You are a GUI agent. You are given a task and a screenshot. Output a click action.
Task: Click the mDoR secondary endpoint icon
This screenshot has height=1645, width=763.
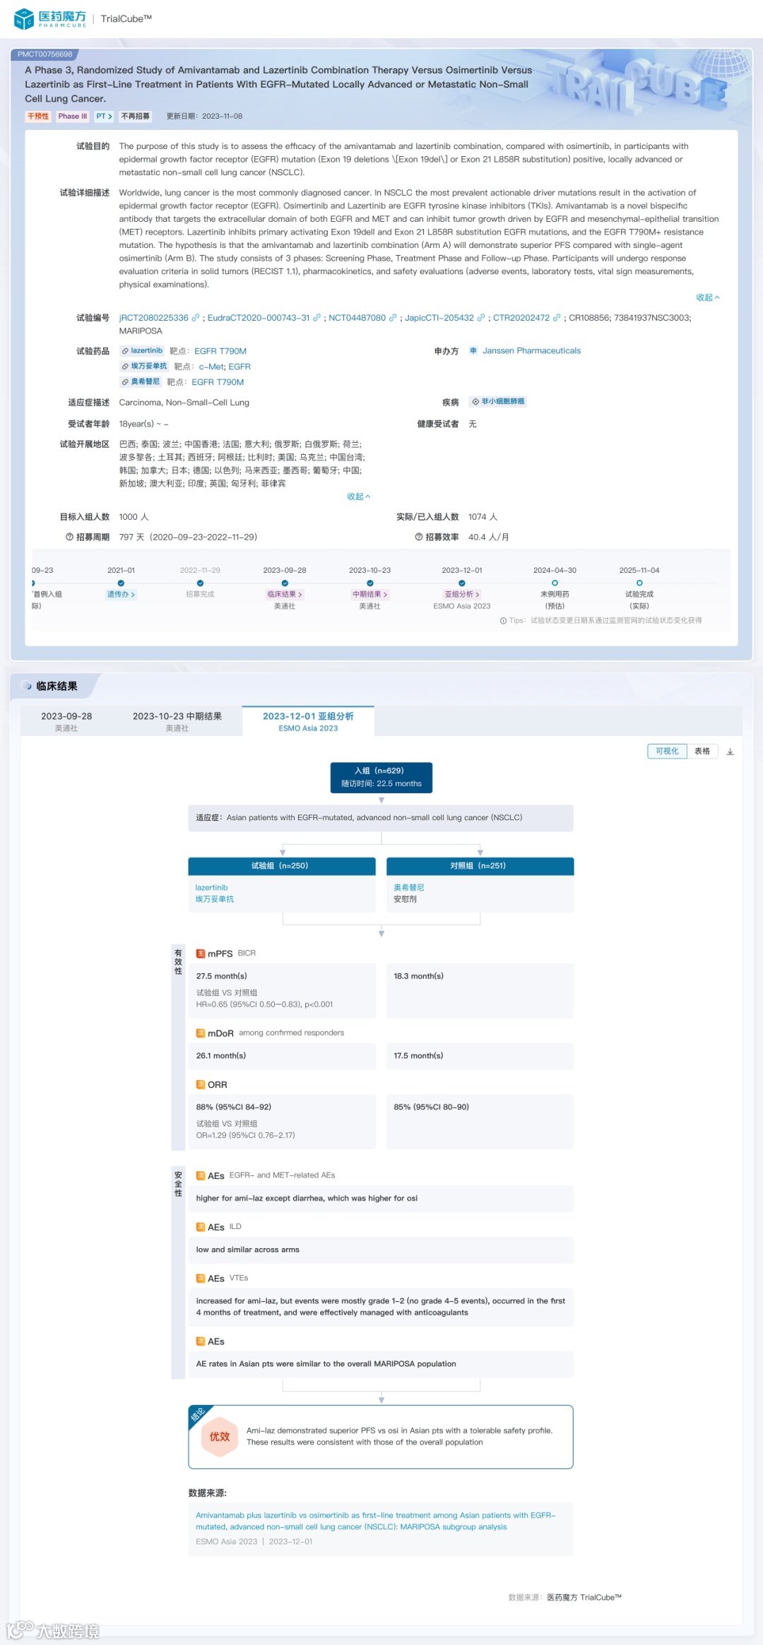(201, 1033)
